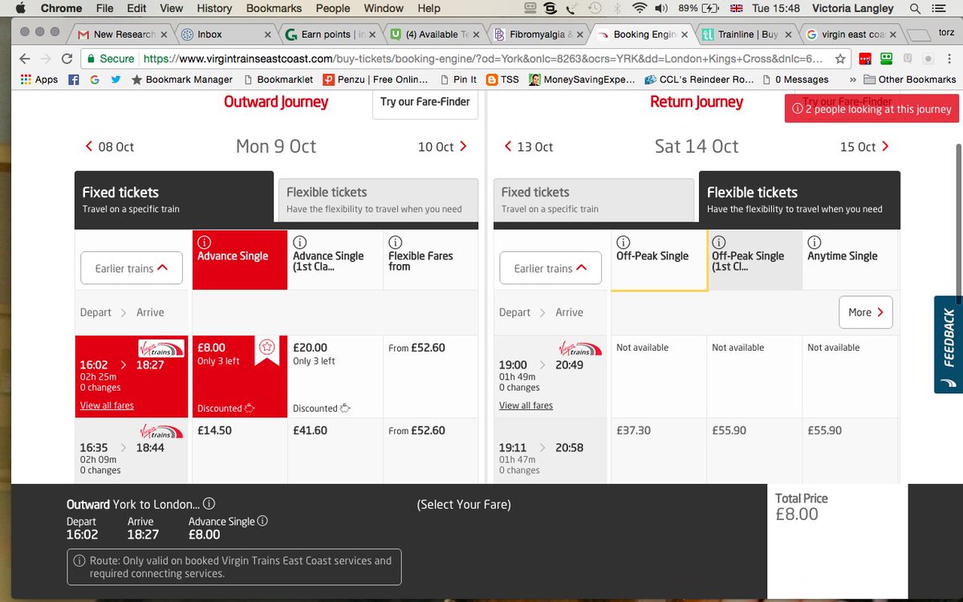This screenshot has width=963, height=602.
Task: Open Other Bookmarks folder
Action: tap(909, 79)
